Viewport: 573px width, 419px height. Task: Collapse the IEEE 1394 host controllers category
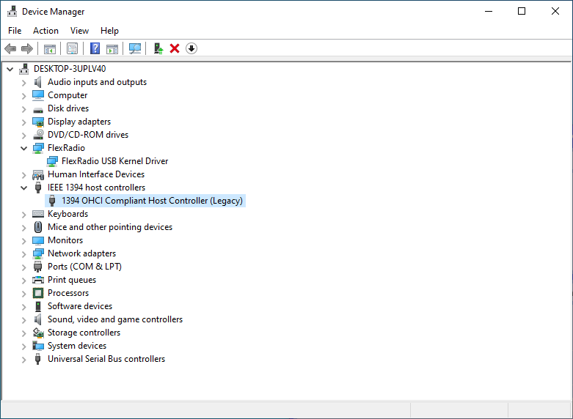[x=23, y=188]
